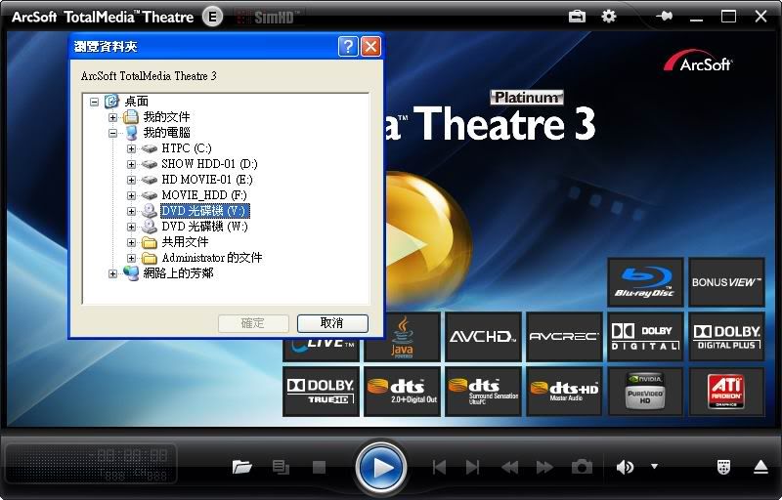Collapse the 我的電腦 node
This screenshot has height=500, width=782.
[x=112, y=133]
